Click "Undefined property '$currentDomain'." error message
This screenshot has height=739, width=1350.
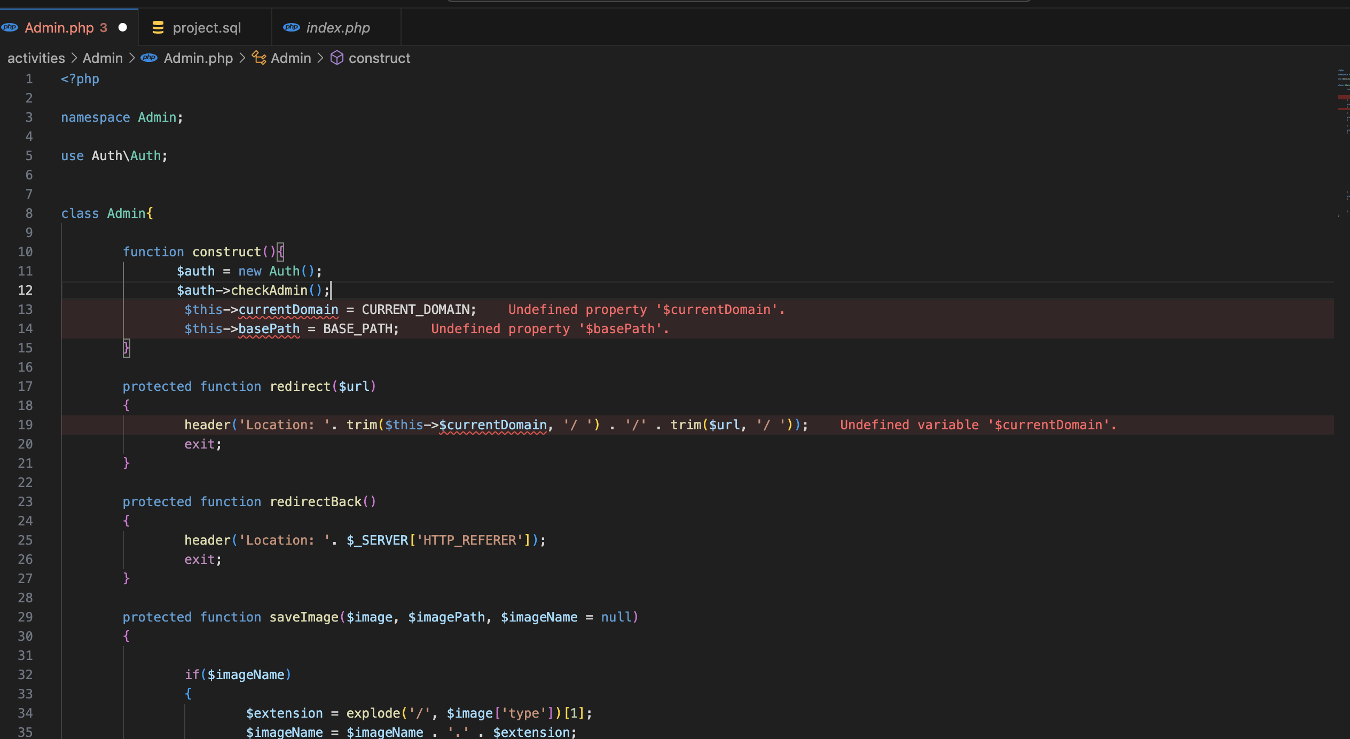[x=646, y=310]
